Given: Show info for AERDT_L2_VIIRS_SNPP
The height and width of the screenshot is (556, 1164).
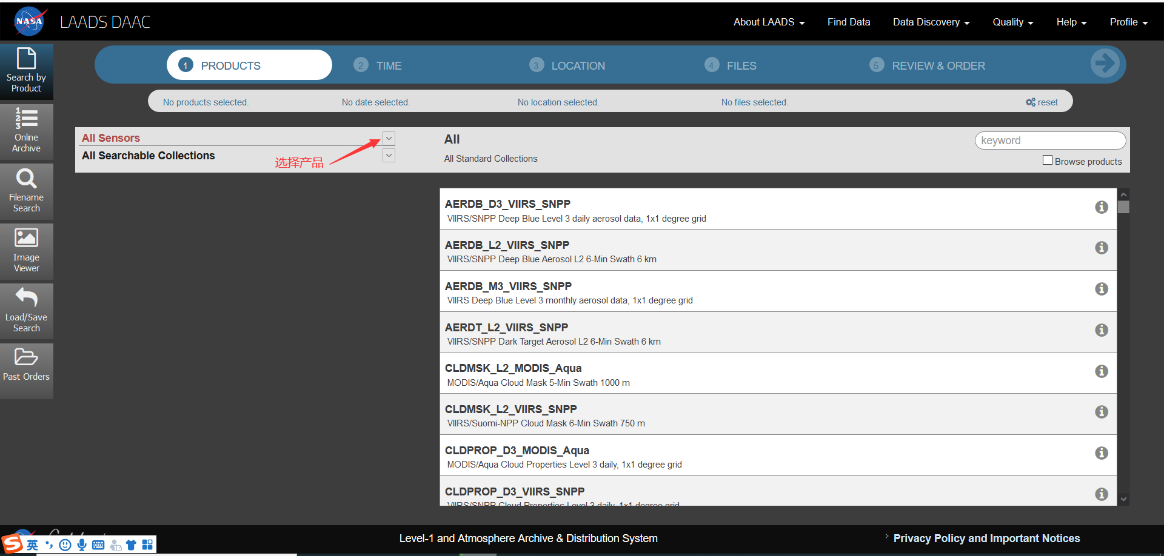Looking at the screenshot, I should coord(1102,330).
